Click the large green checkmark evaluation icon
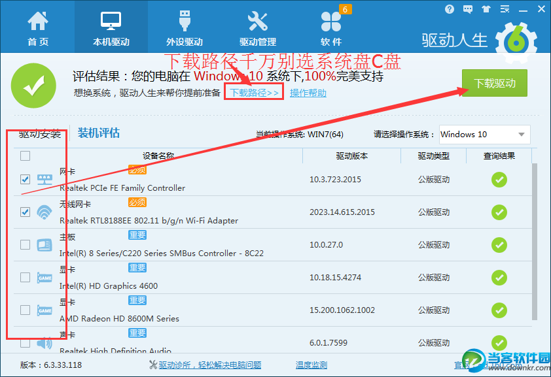 (33, 85)
